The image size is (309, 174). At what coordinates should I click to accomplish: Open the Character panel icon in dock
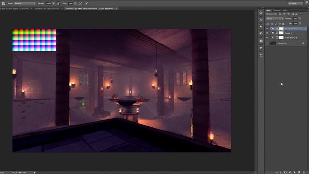click(261, 20)
